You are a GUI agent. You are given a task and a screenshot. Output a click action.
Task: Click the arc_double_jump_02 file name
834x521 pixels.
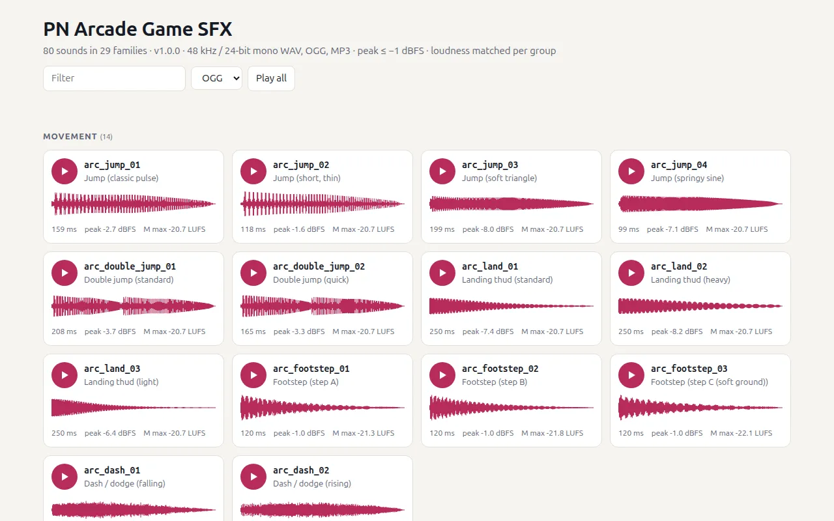coord(319,266)
